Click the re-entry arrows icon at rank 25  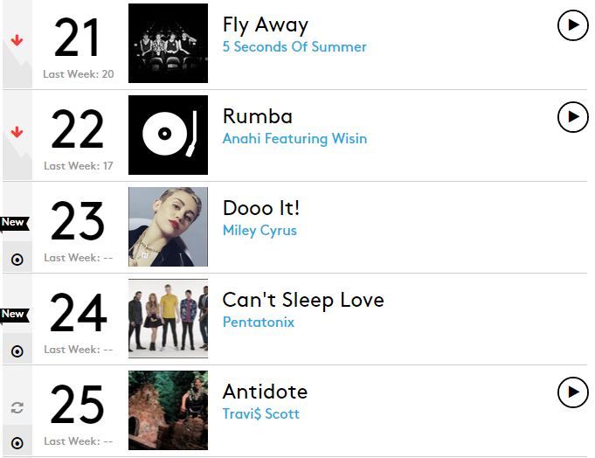tap(17, 407)
